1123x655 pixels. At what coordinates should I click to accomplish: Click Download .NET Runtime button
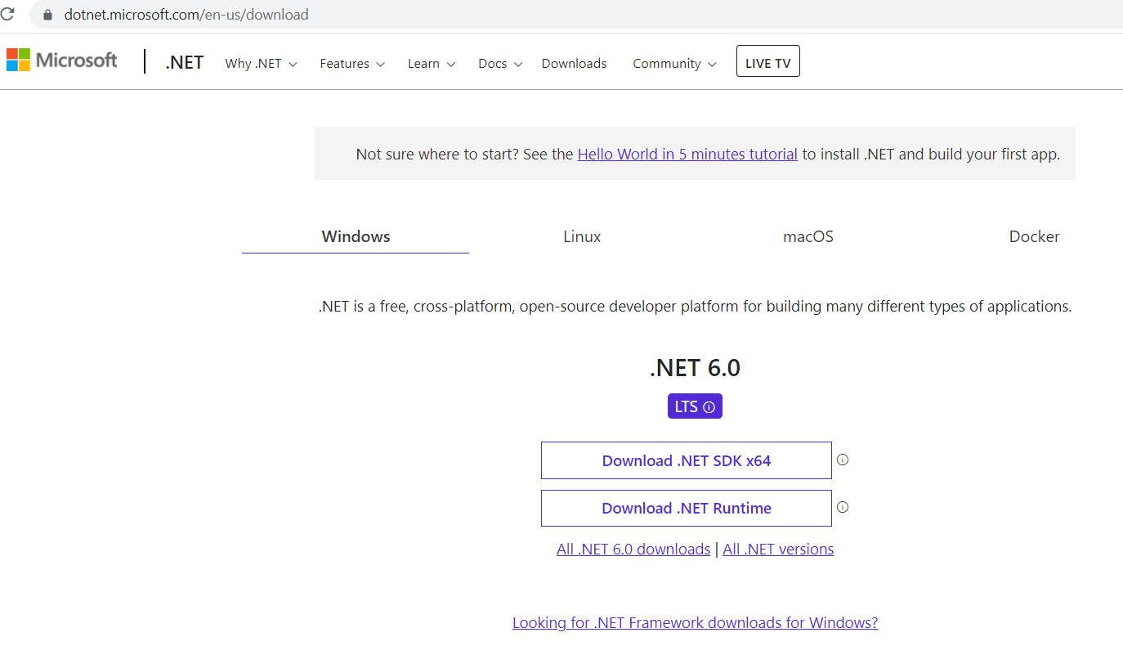coord(687,508)
